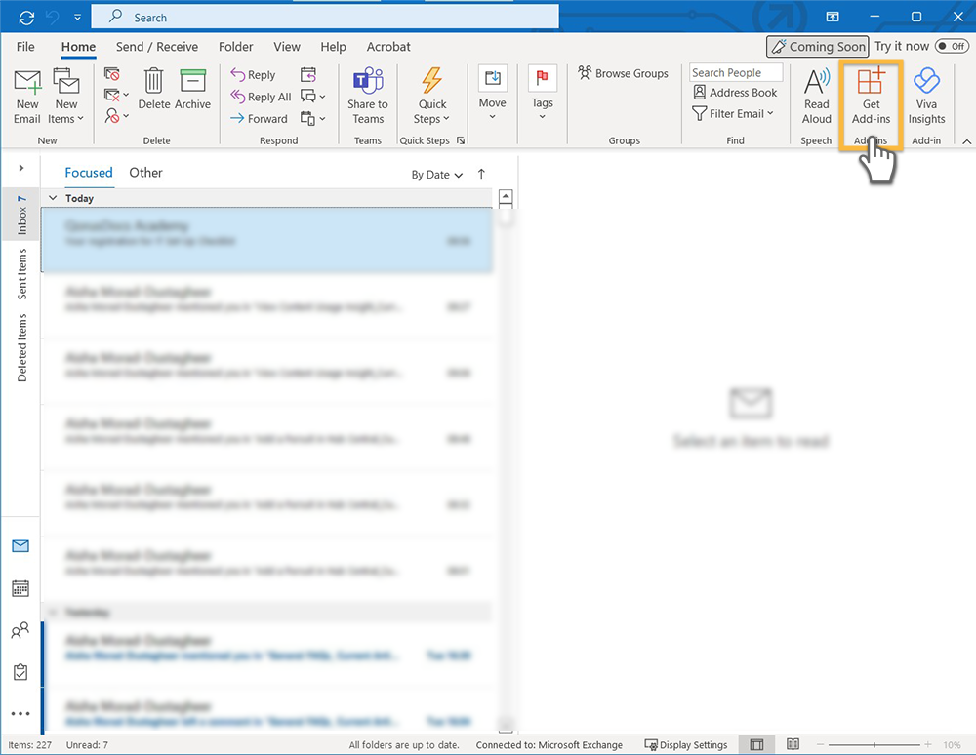Switch to Send / Receive tab
The height and width of the screenshot is (755, 976).
[157, 47]
